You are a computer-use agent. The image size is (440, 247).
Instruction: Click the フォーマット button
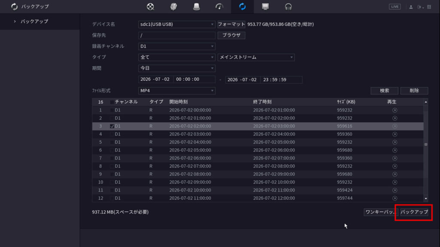click(x=231, y=24)
